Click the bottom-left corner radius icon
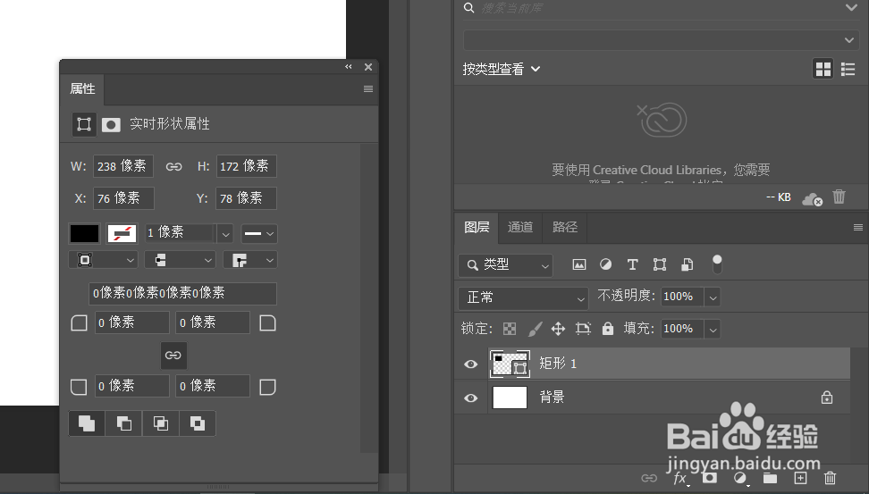Viewport: 869px width, 494px height. pyautogui.click(x=80, y=387)
